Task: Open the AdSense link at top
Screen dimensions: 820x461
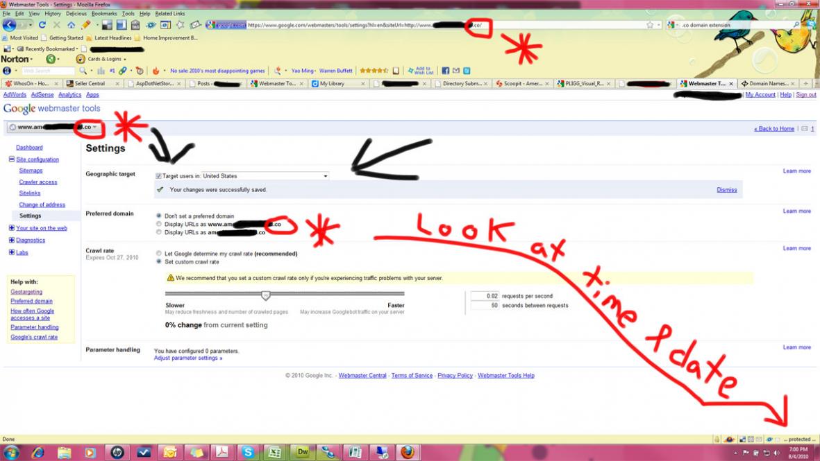Action: 42,94
